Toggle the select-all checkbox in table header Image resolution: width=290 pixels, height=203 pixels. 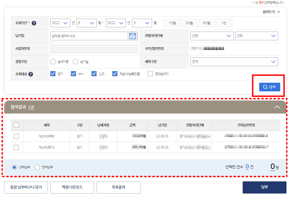click(x=17, y=125)
